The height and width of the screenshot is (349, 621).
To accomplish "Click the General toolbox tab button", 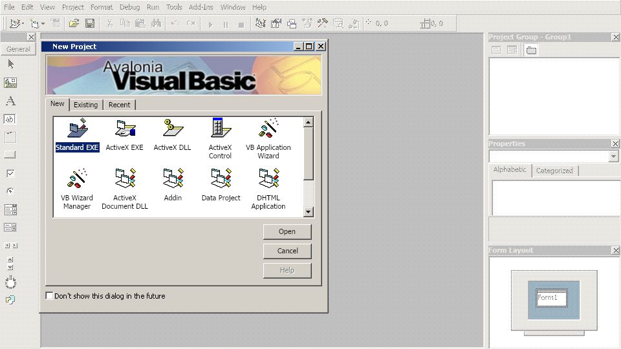I will [18, 49].
